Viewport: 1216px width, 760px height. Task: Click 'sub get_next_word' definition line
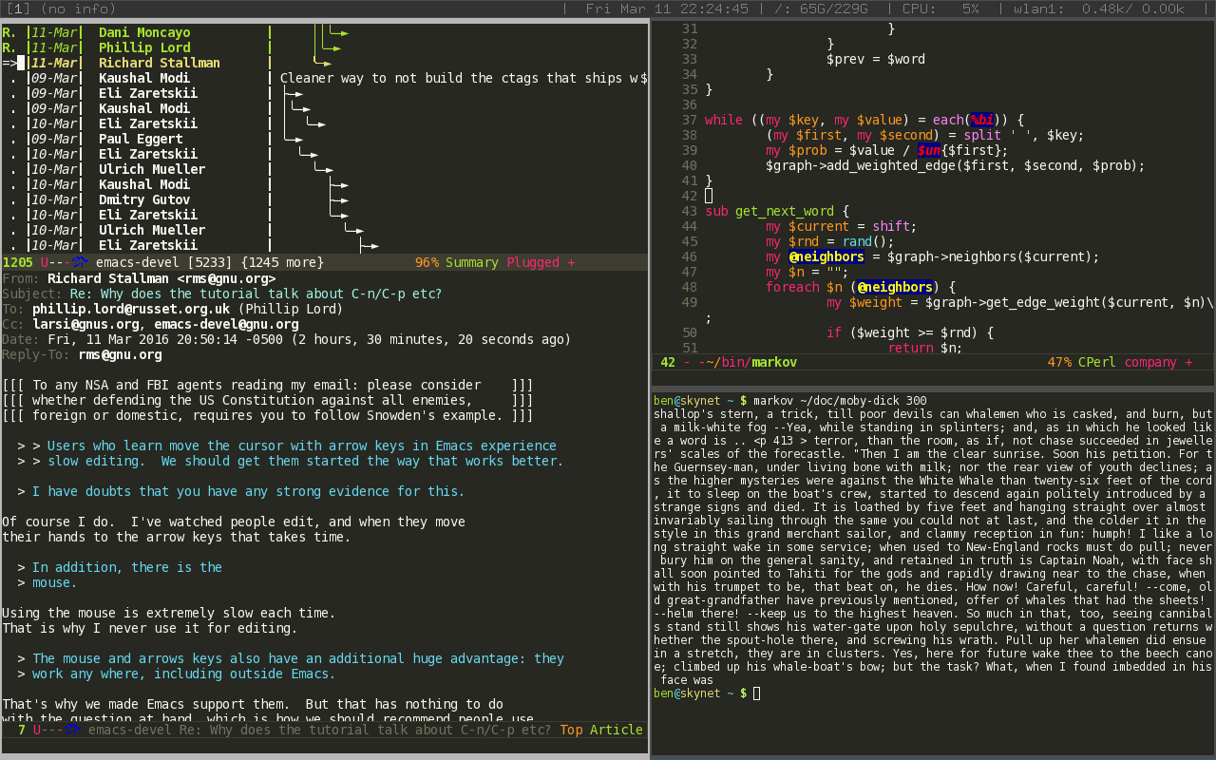coord(777,211)
